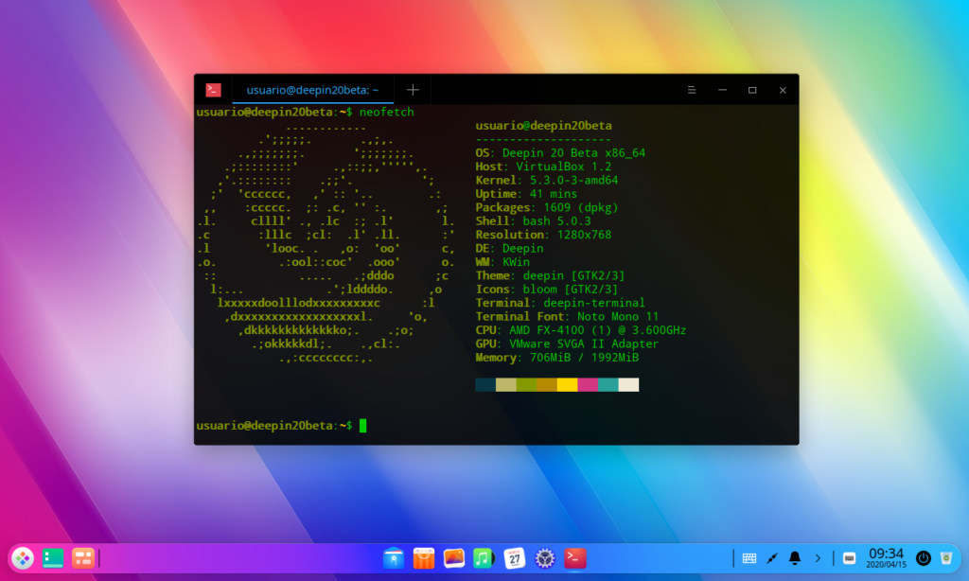The width and height of the screenshot is (969, 581).
Task: Click the 'Shell: bash 5.0.3' line
Action: [533, 220]
